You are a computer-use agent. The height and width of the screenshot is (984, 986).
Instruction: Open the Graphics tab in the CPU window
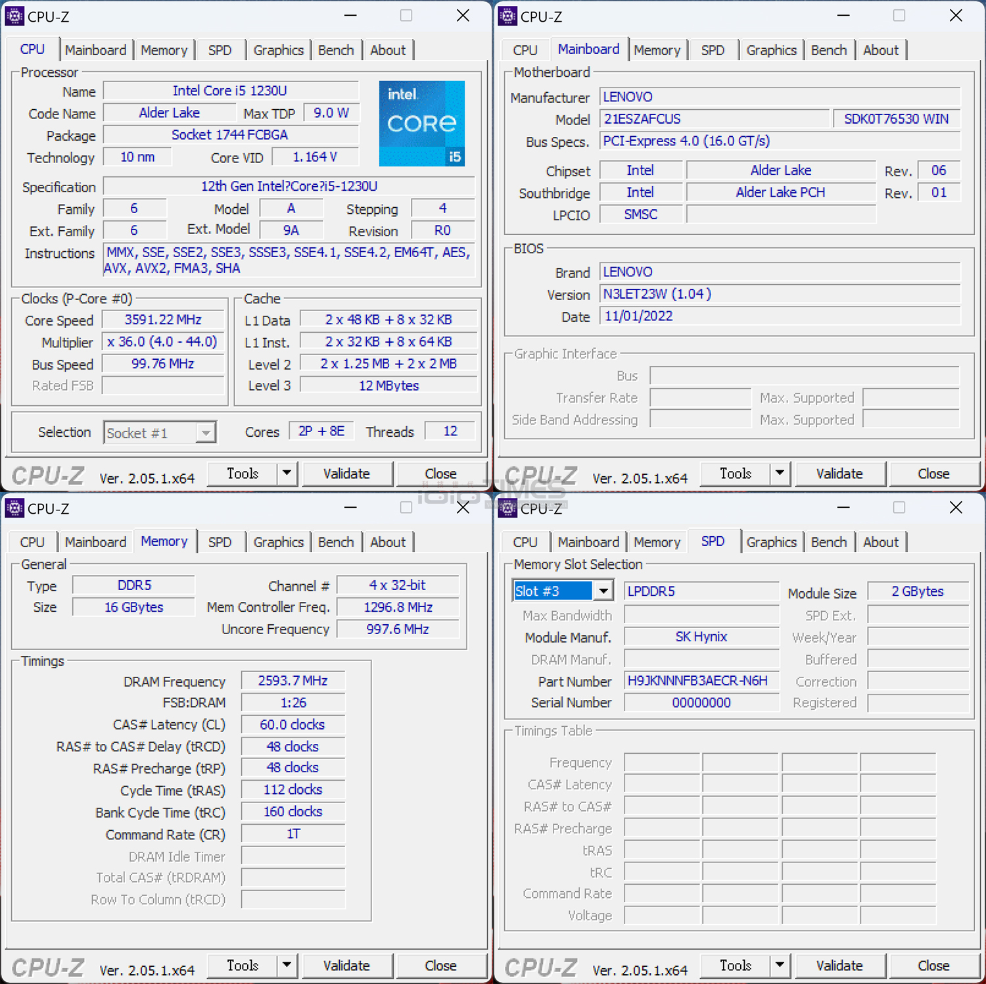click(x=279, y=50)
